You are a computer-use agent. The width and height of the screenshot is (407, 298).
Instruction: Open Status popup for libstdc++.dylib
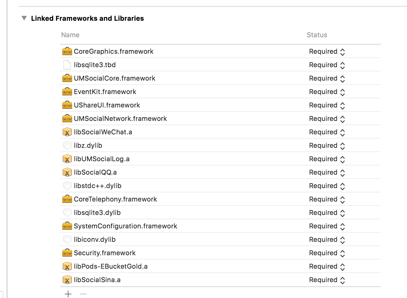[x=327, y=186]
